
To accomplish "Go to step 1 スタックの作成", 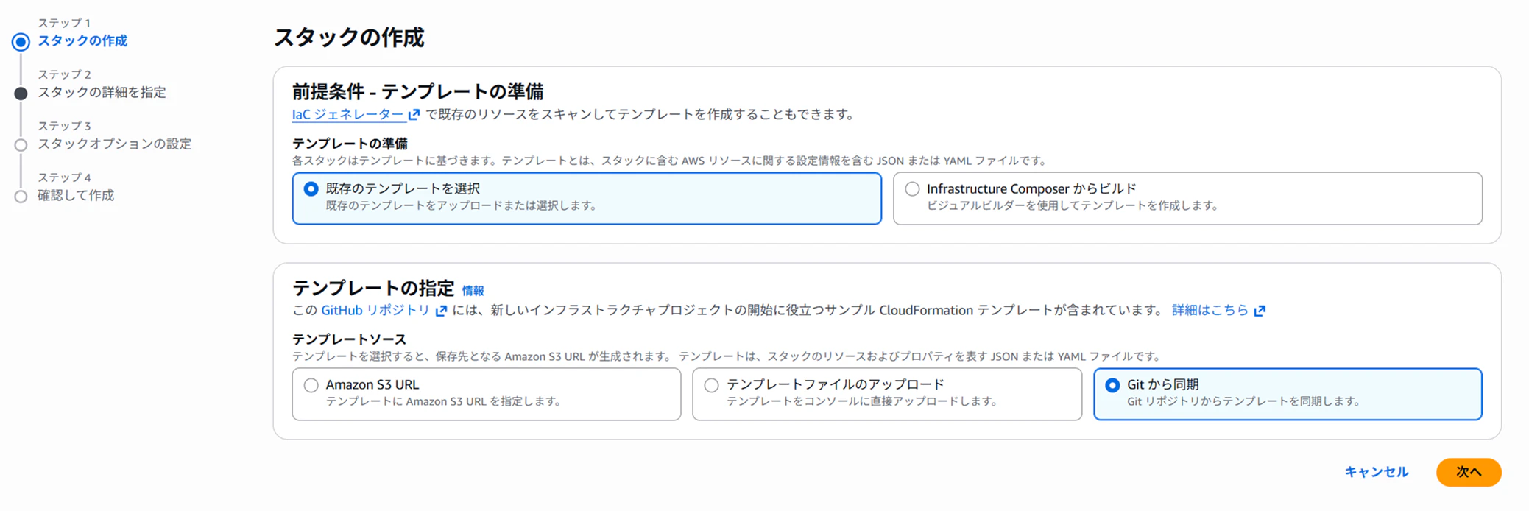I will click(x=82, y=41).
